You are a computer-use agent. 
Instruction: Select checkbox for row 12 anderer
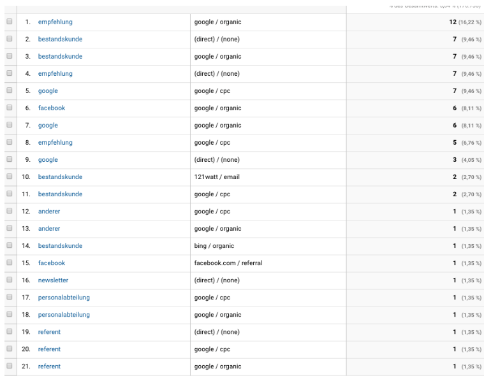(x=9, y=211)
